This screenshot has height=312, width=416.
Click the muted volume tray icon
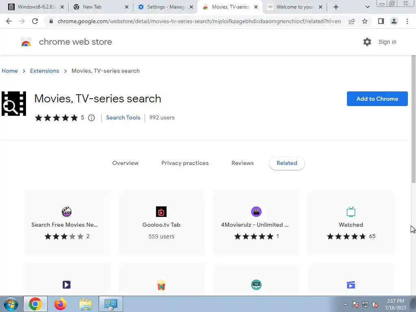(x=375, y=304)
